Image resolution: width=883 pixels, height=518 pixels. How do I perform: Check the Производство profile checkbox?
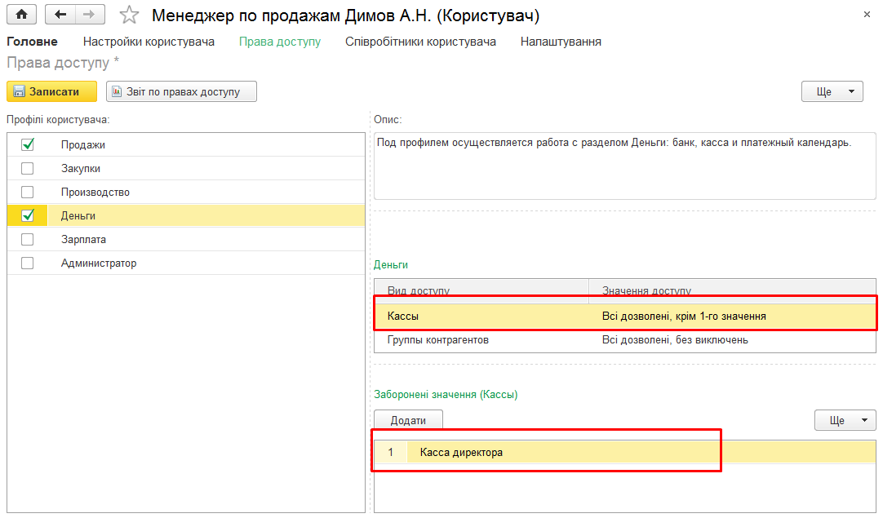tap(28, 192)
